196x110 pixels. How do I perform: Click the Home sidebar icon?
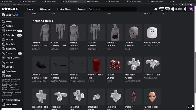click(x=3, y=21)
